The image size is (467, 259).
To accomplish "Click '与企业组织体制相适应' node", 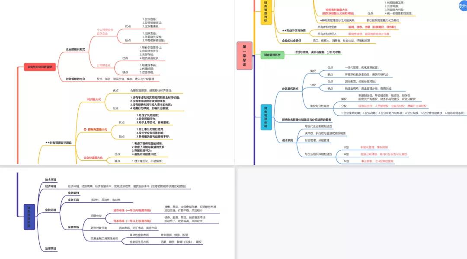I will 318,155.
